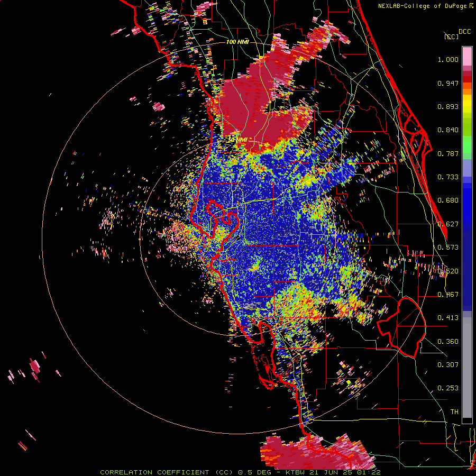Click the 100 NMI range ring label
Image resolution: width=476 pixels, height=476 pixels.
pos(237,42)
